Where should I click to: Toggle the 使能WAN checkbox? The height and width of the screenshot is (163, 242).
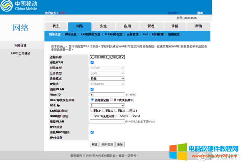coord(92,62)
